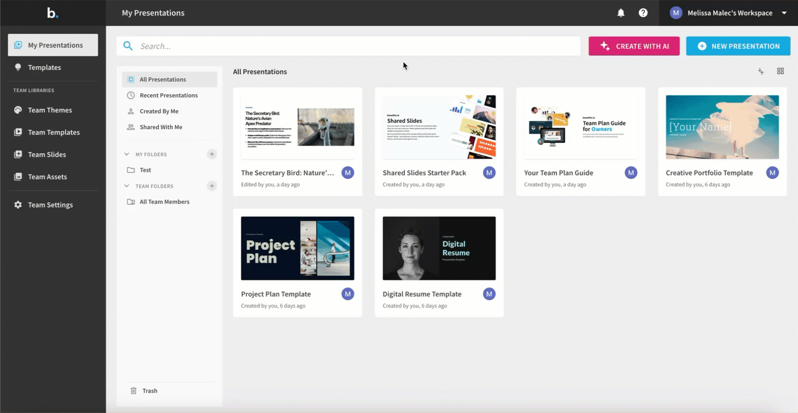Open Creative Portfolio Template thumbnail
Image resolution: width=798 pixels, height=413 pixels.
722,127
